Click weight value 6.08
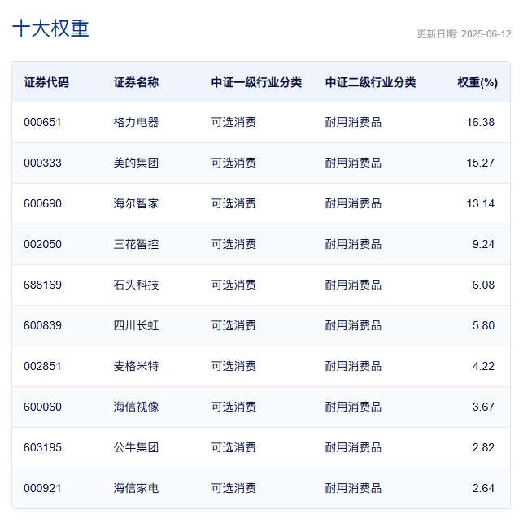This screenshot has width=532, height=527. point(483,285)
